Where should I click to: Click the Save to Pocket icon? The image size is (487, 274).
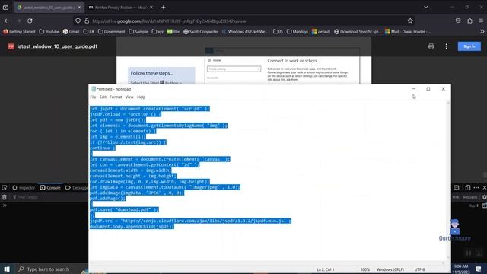[x=458, y=21]
